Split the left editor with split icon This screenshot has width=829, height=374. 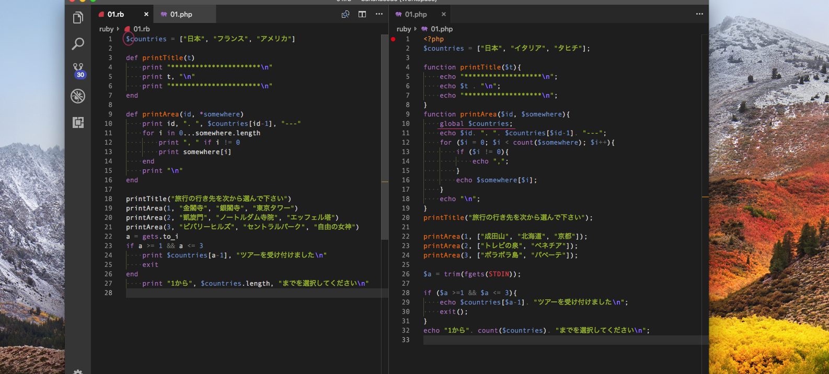[x=362, y=14]
